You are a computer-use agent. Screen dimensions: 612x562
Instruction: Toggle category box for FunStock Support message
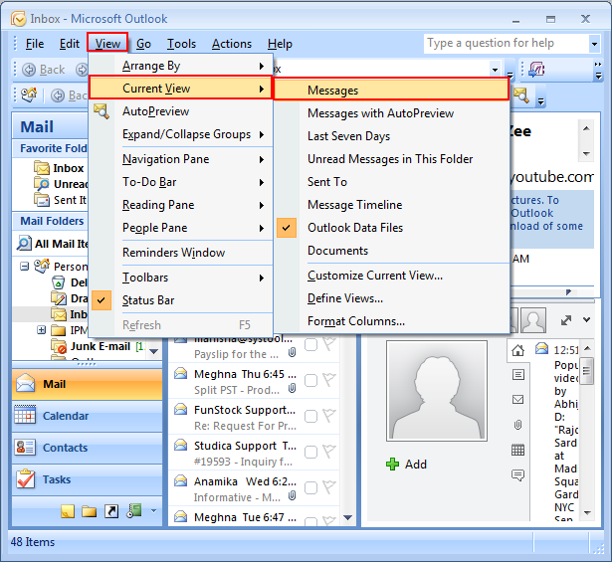pos(310,417)
